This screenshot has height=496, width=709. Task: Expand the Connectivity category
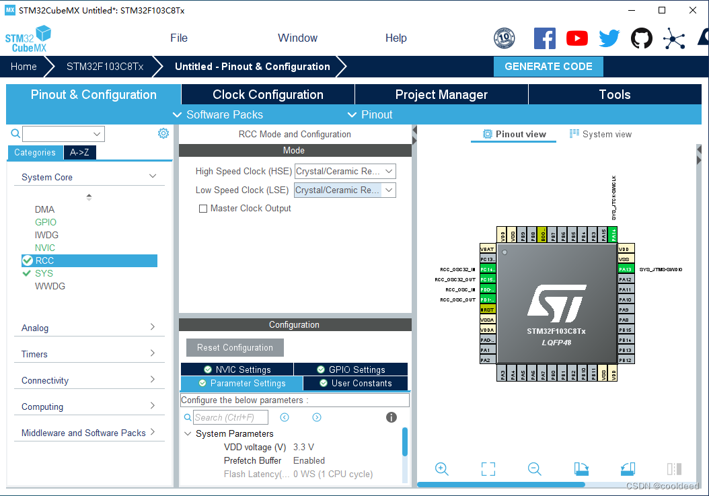click(x=153, y=380)
